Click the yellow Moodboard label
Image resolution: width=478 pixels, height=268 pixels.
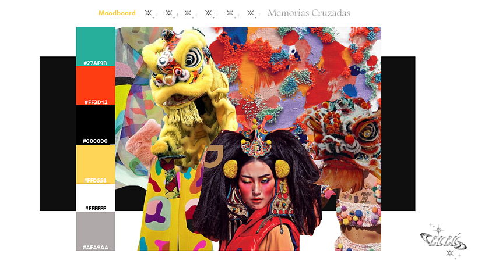point(117,13)
